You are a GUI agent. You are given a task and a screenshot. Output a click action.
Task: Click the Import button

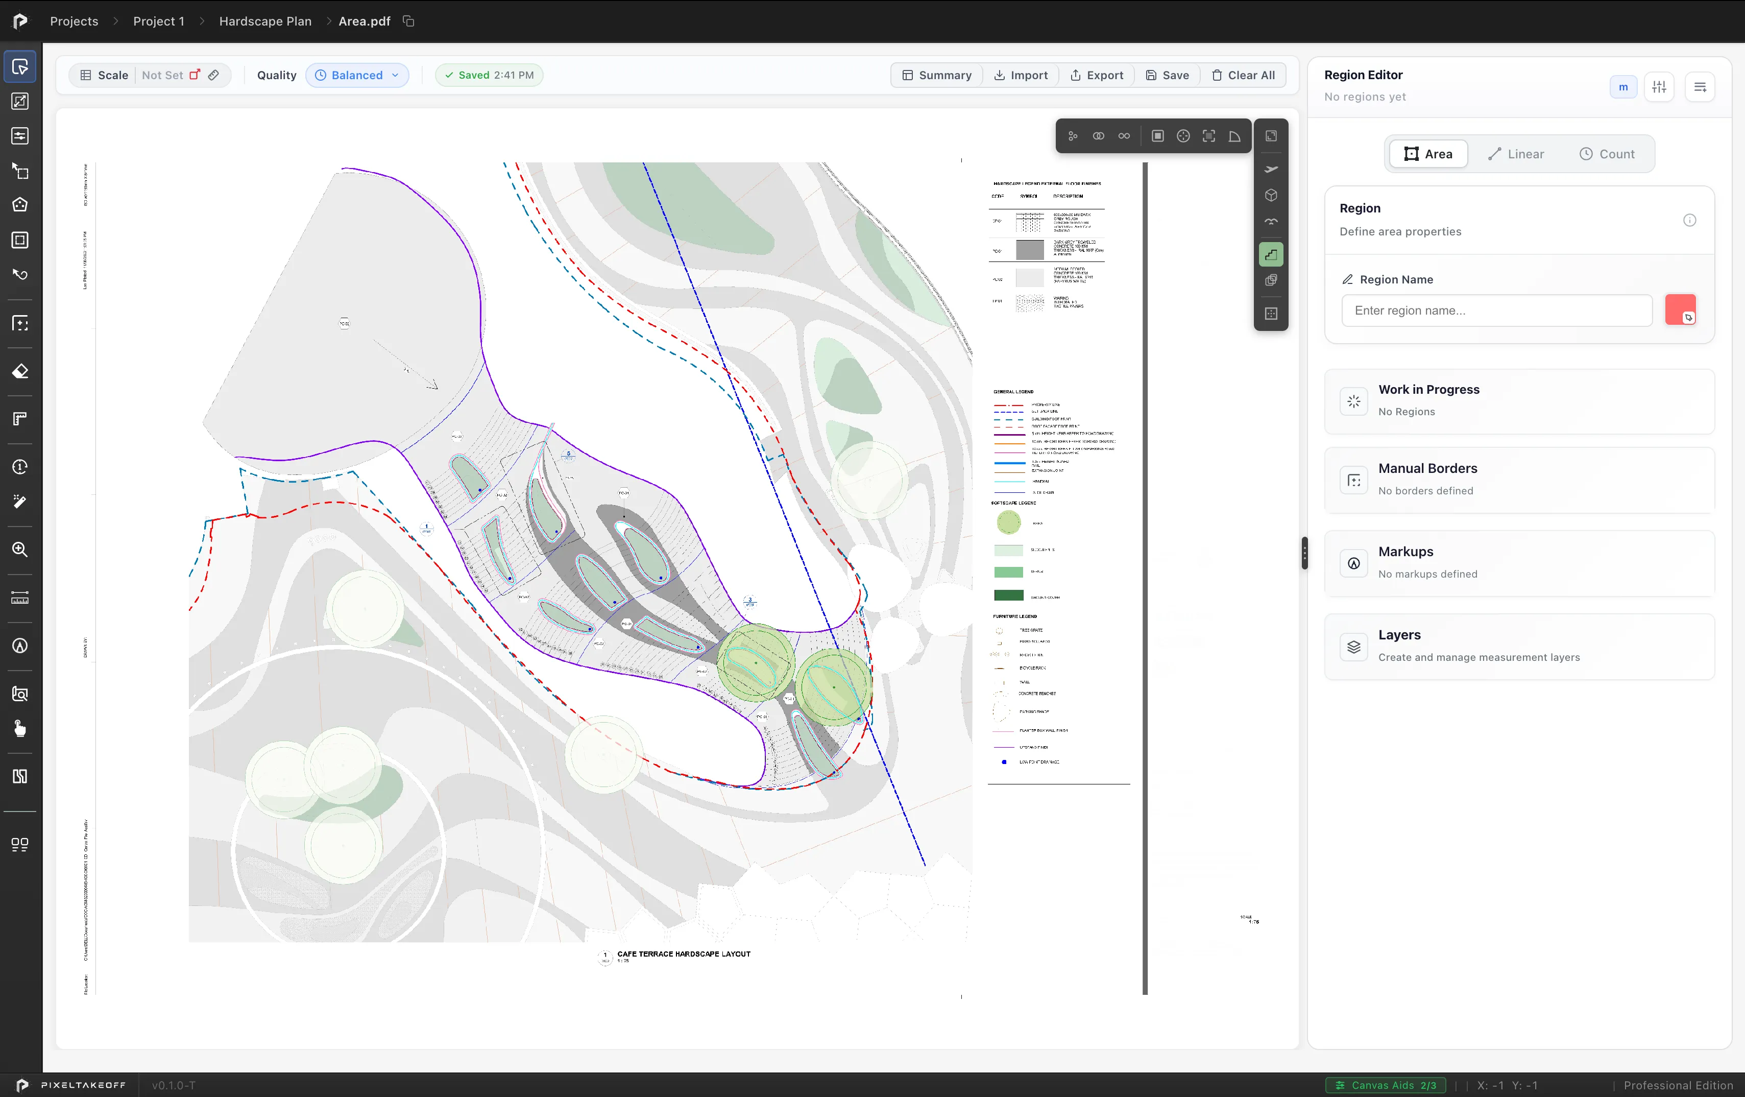point(1021,76)
